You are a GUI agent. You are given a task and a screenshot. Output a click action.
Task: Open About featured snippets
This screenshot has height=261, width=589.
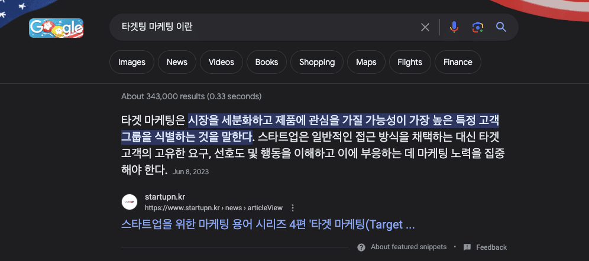point(409,247)
